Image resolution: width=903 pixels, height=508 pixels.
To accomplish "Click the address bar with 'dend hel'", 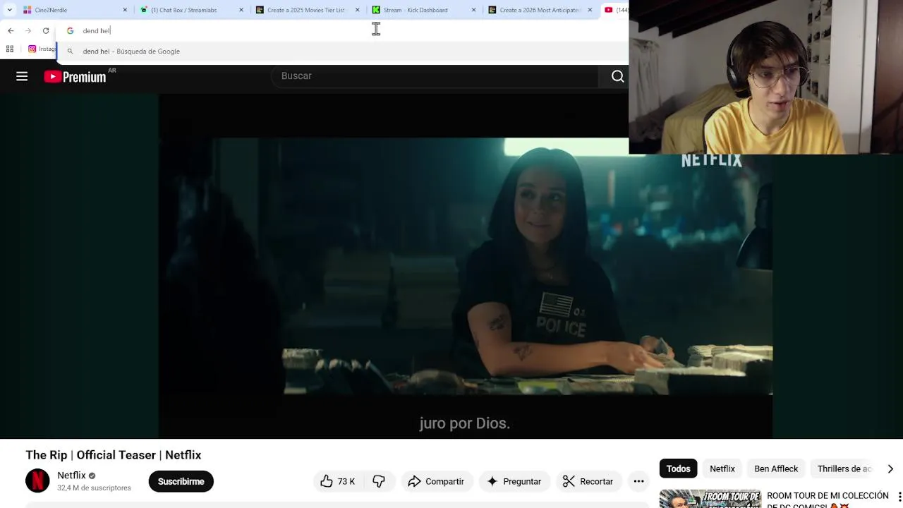I will tap(342, 30).
